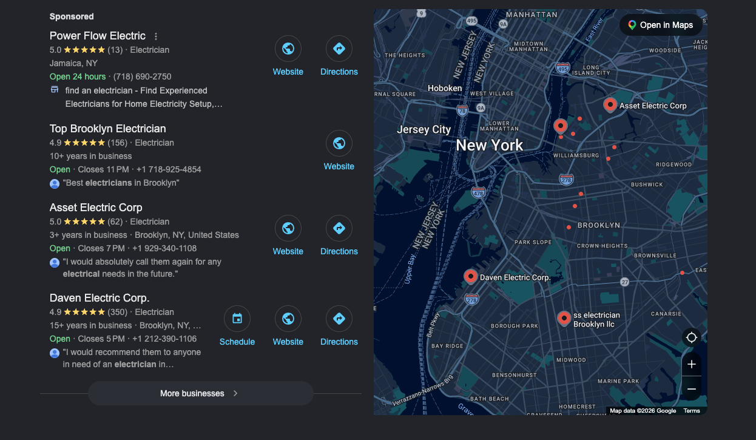Viewport: 756px width, 440px height.
Task: Open Top Brooklyn Electrician listing title
Action: coord(108,129)
